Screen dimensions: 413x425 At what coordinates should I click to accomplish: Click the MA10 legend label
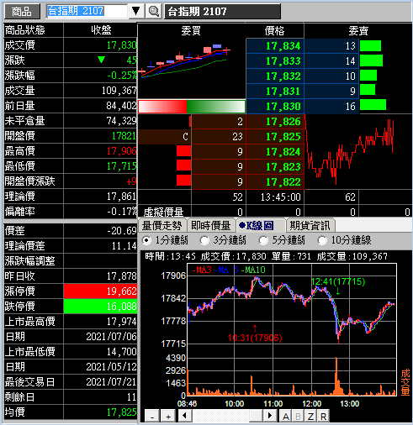tap(253, 270)
